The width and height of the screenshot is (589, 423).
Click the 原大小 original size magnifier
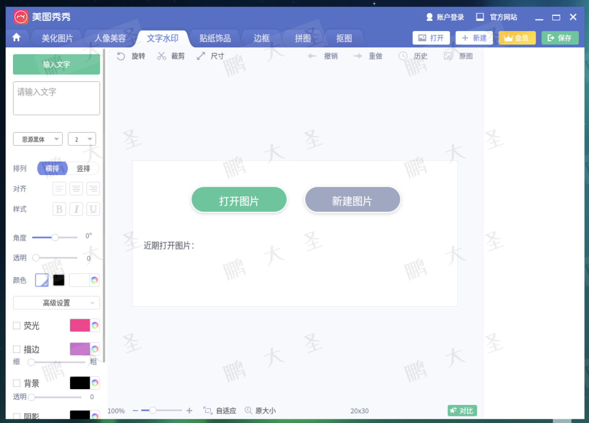click(249, 410)
